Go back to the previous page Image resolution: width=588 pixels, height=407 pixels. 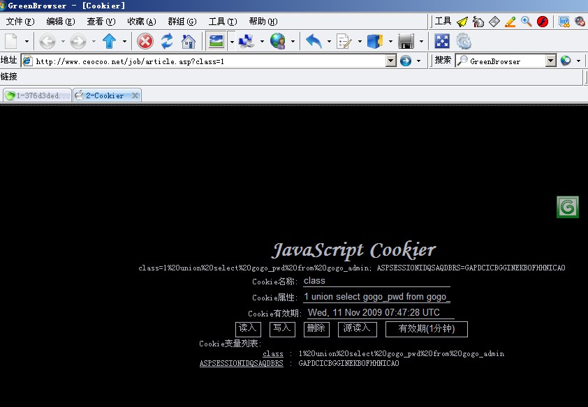point(47,41)
